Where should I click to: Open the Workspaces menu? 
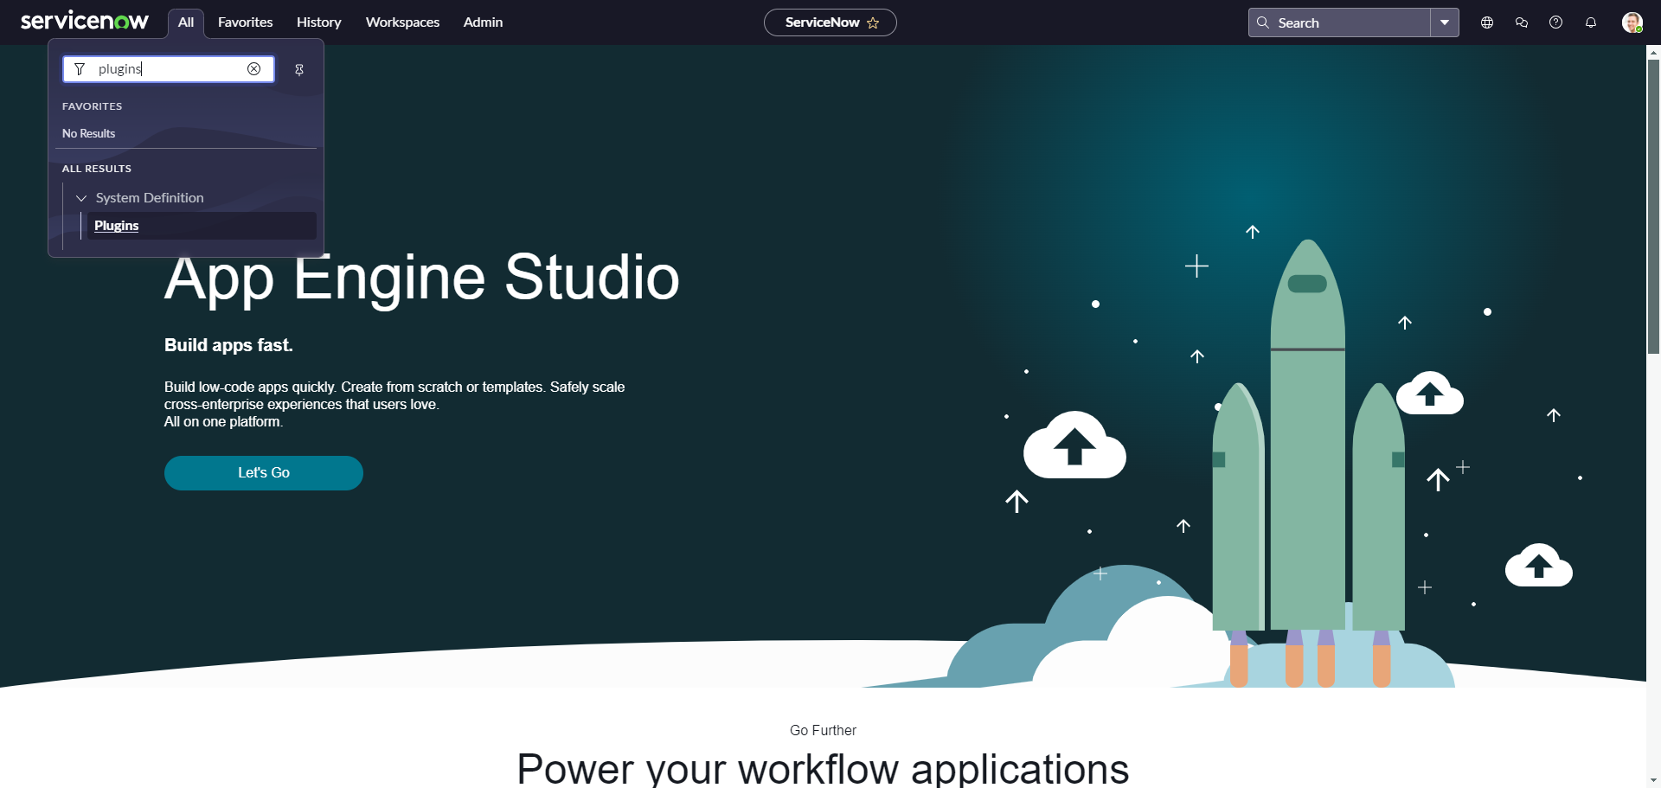point(403,22)
